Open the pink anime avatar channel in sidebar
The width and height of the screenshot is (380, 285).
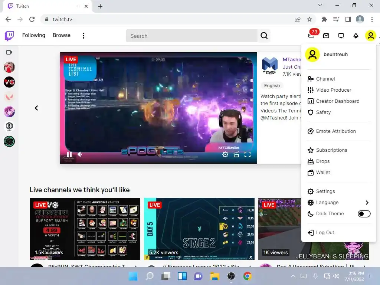[9, 112]
